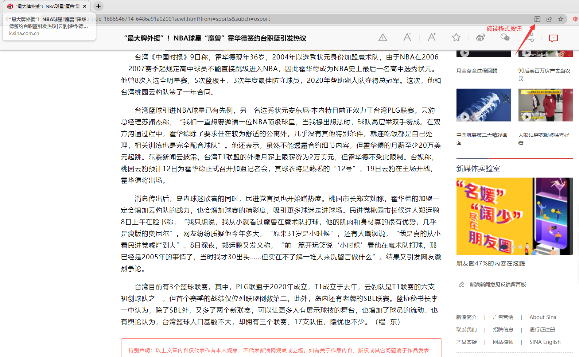Close the Sina NBA article tab
This screenshot has width=579, height=357.
[85, 6]
